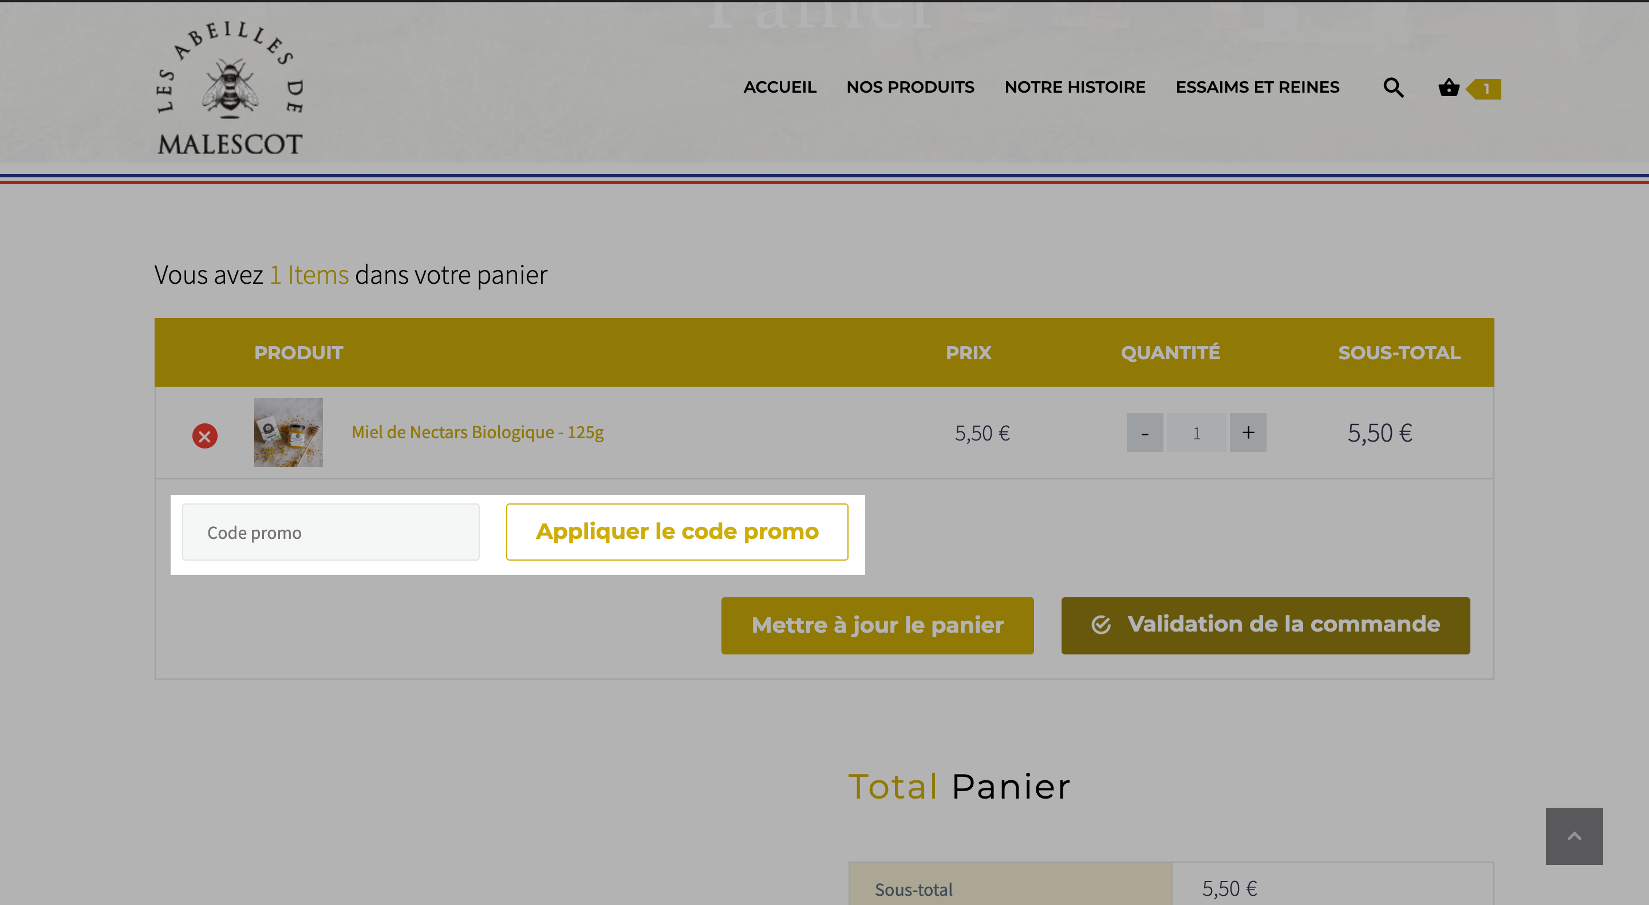Click the Les Abeilles de Malescot logo
The height and width of the screenshot is (905, 1649).
230,88
